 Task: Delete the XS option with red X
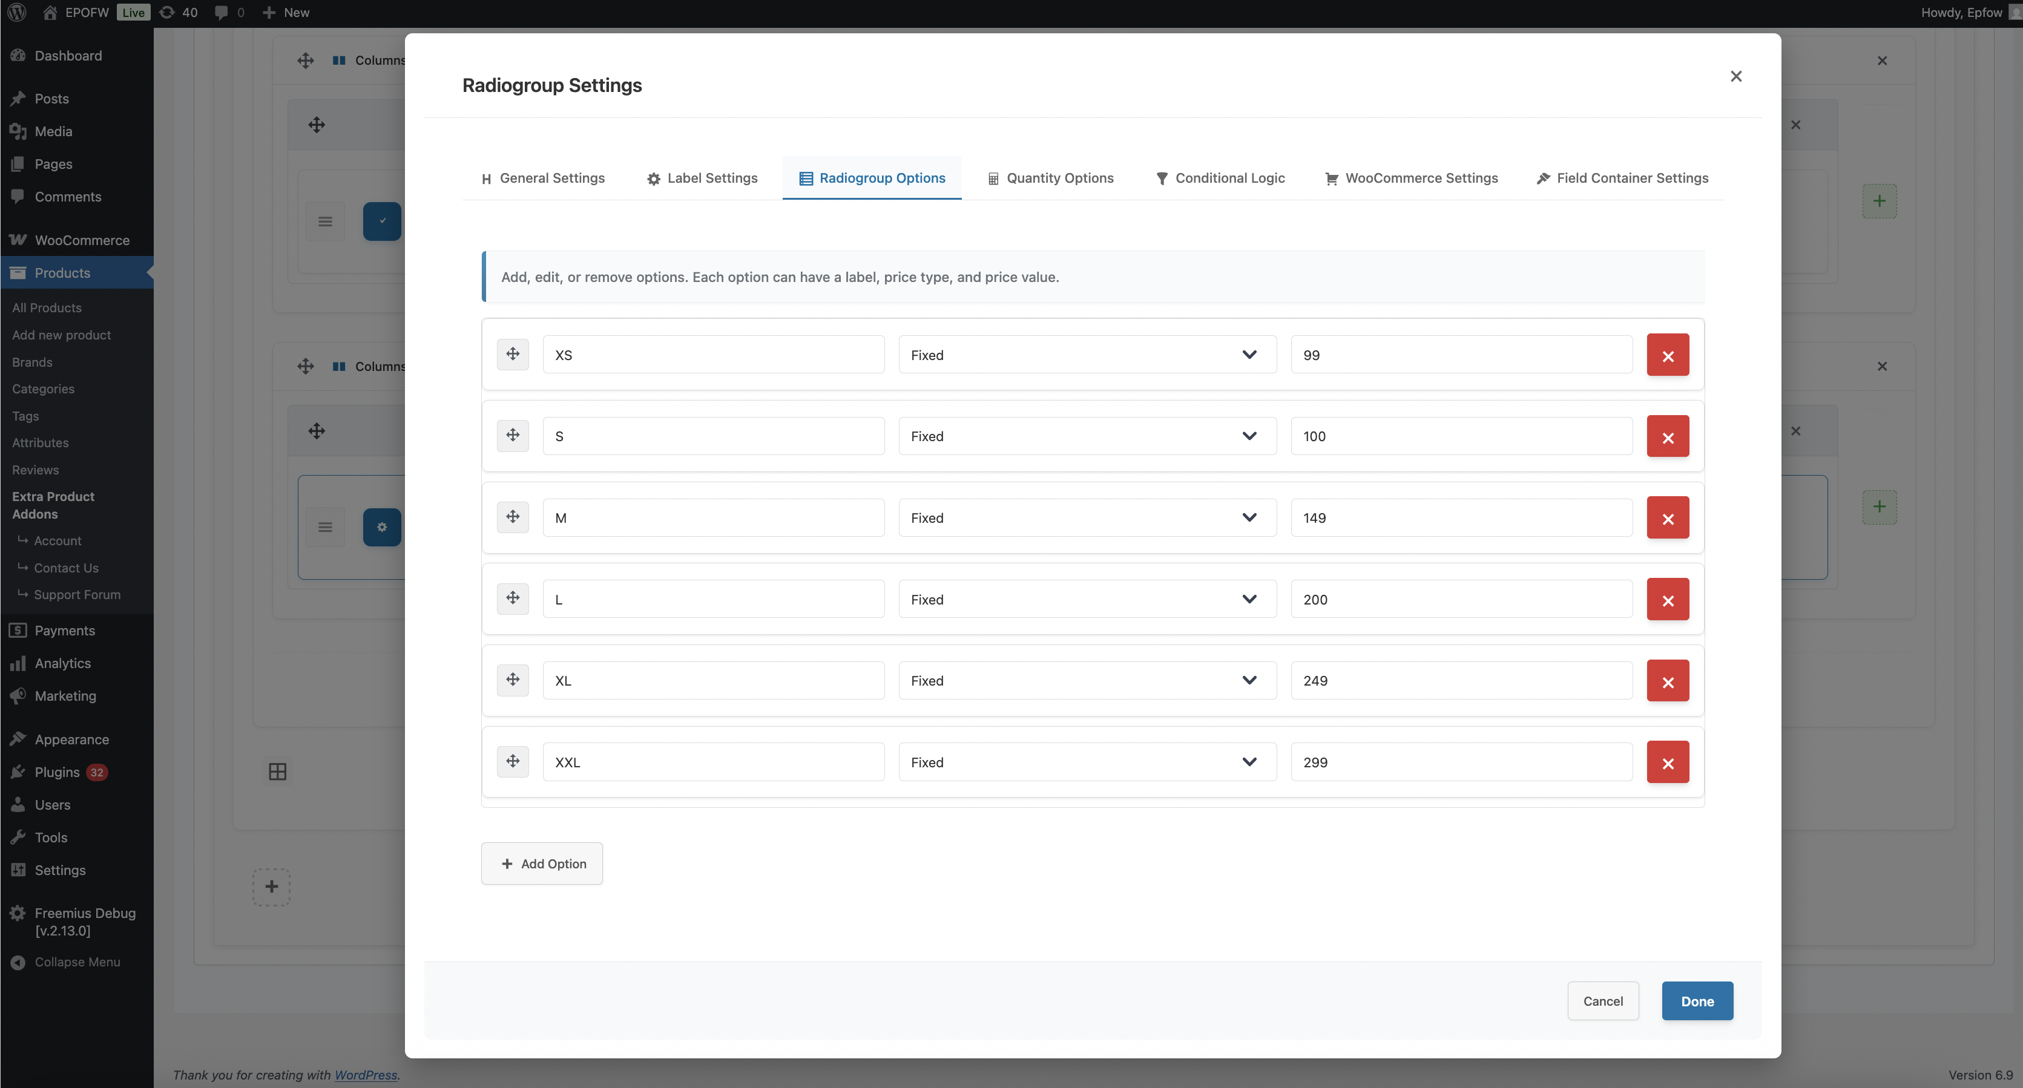pyautogui.click(x=1667, y=356)
